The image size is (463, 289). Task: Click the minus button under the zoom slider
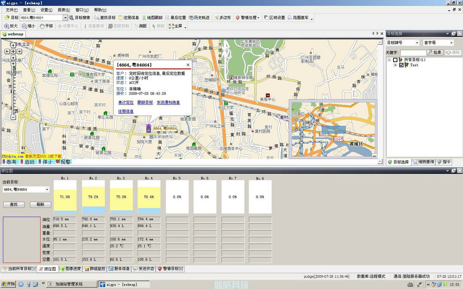pos(13,117)
